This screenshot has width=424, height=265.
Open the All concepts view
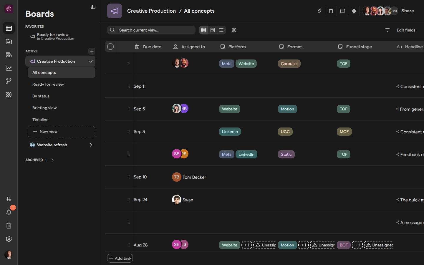[62, 72]
